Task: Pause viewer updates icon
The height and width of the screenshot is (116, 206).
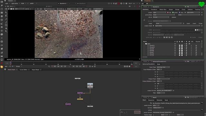Action: tap(126, 4)
